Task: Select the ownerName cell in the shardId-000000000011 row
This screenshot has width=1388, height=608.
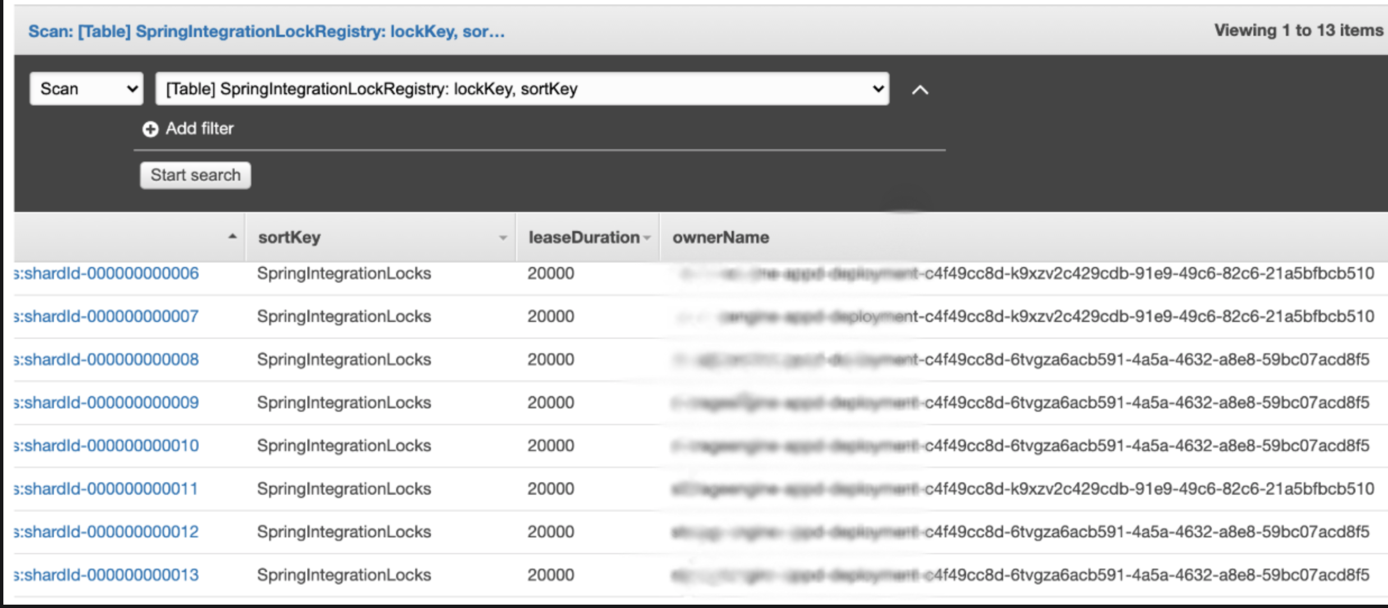Action: point(1022,489)
